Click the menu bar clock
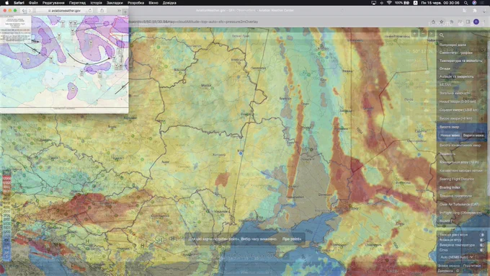 pos(440,3)
